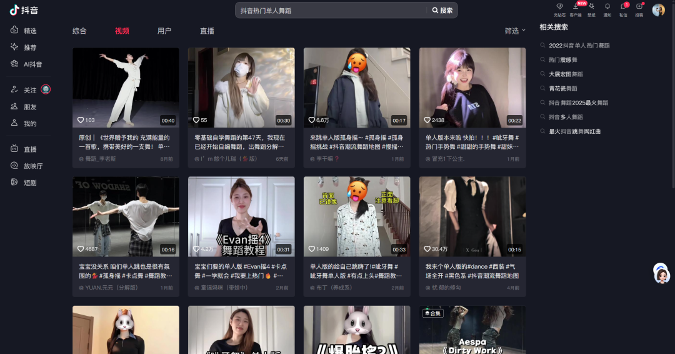
Task: Click the floating assistant avatar at right edge
Action: coord(661,273)
